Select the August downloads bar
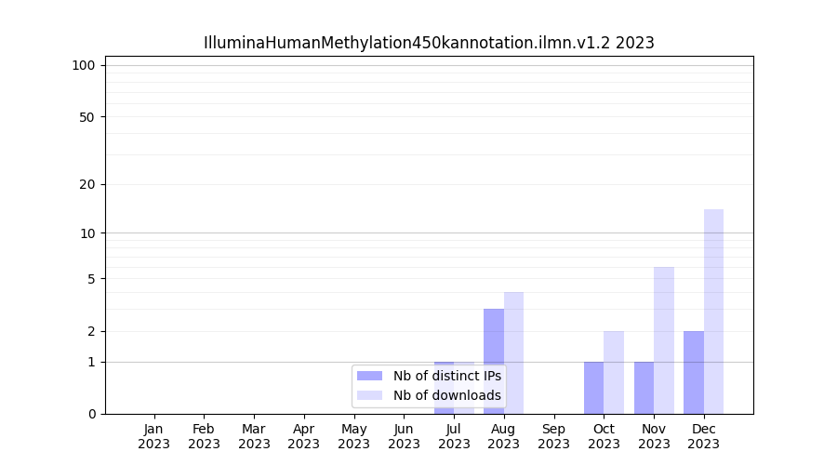Screen dimensions: 837x465 coord(513,353)
